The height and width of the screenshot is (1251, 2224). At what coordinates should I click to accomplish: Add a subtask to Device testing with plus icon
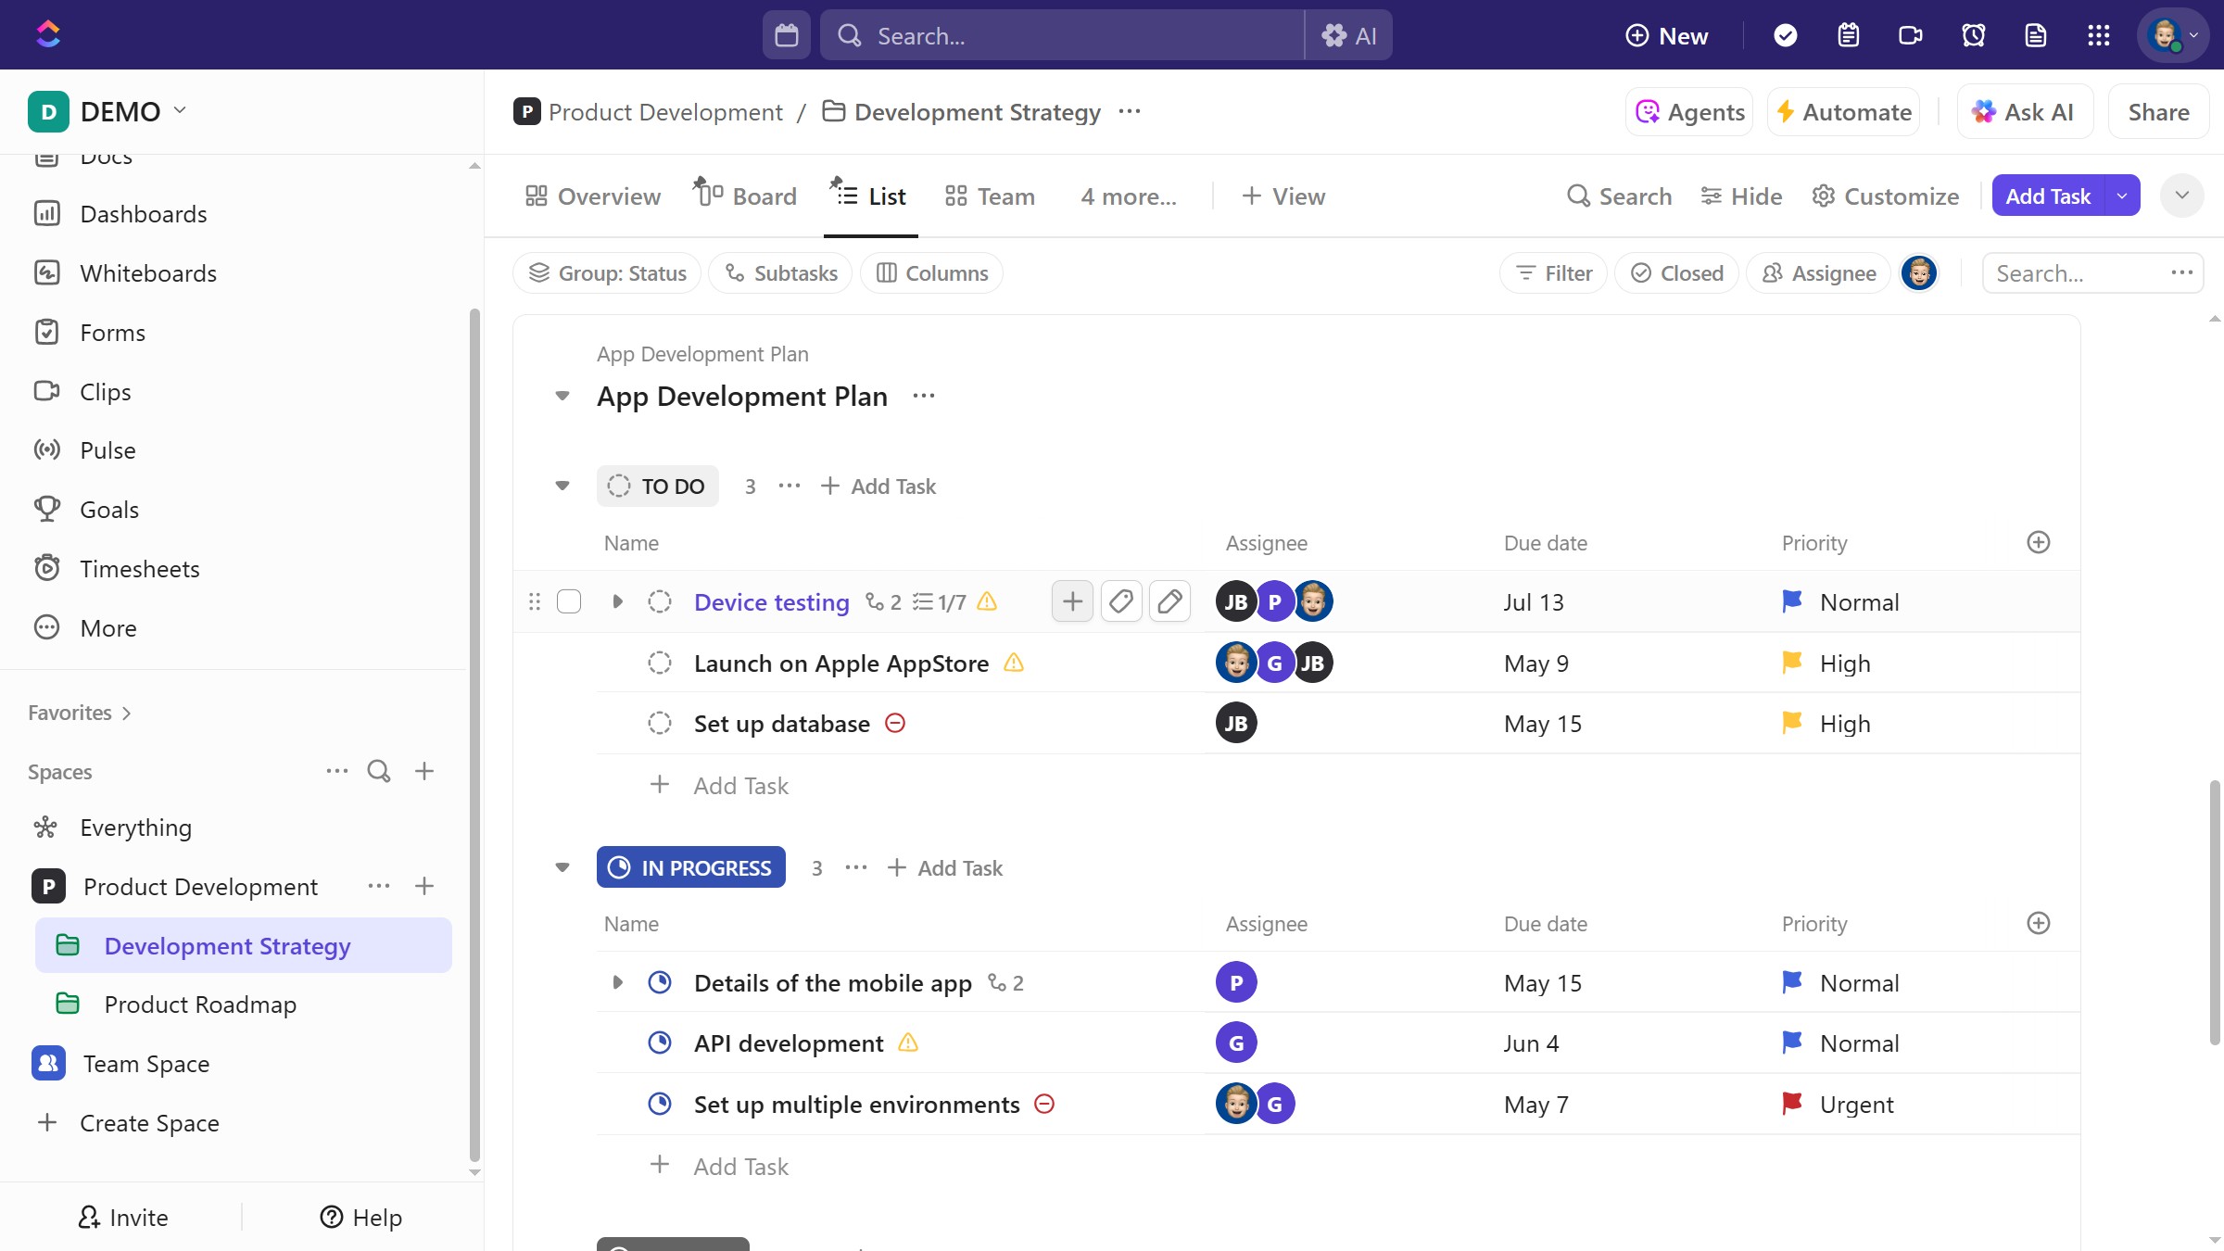[x=1072, y=601]
